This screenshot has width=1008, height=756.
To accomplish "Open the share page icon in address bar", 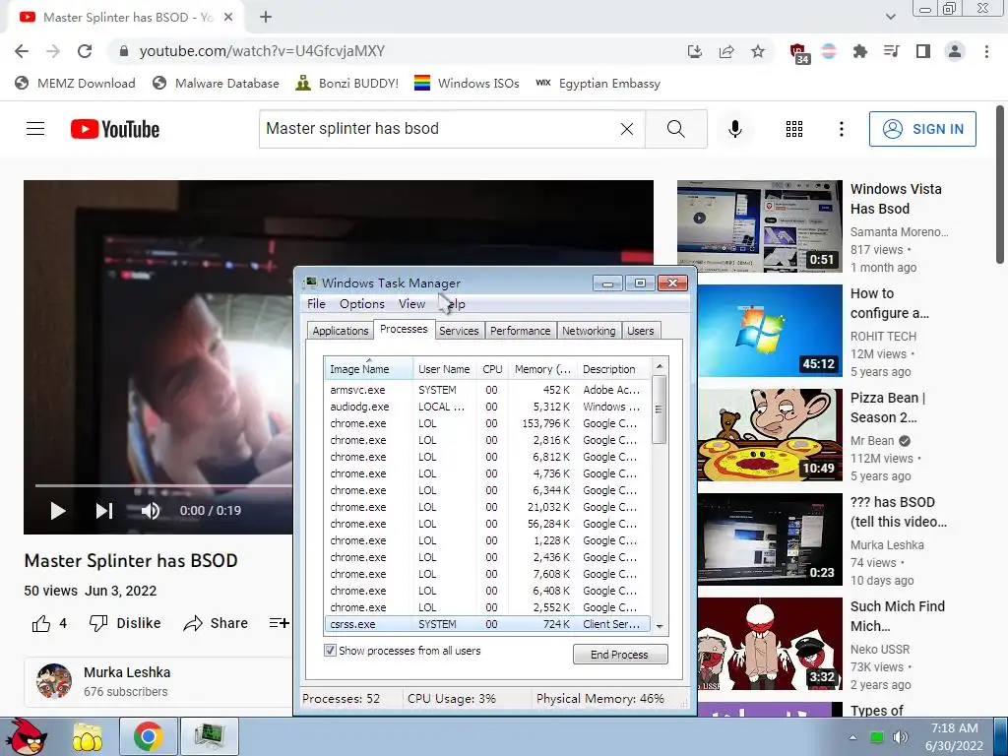I will (726, 51).
